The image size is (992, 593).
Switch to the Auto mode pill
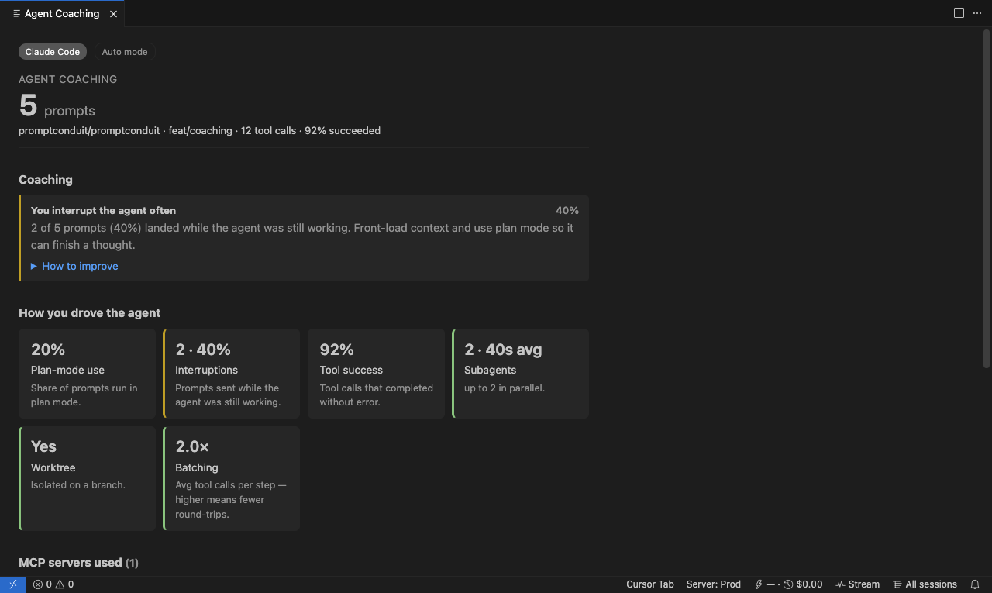tap(125, 52)
